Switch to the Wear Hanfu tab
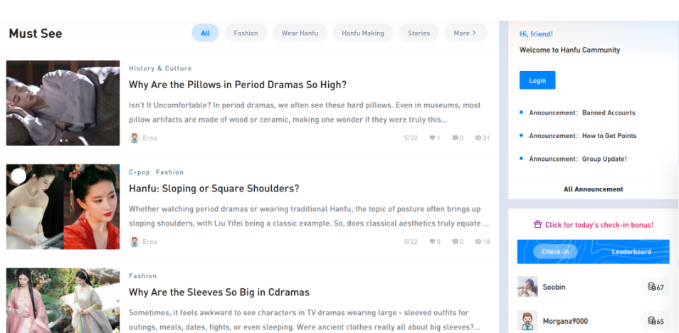 pos(300,33)
